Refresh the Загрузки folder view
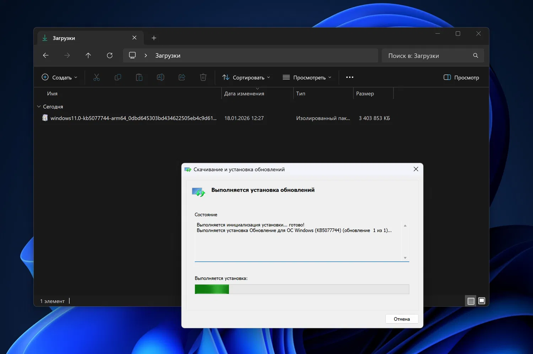 (110, 55)
